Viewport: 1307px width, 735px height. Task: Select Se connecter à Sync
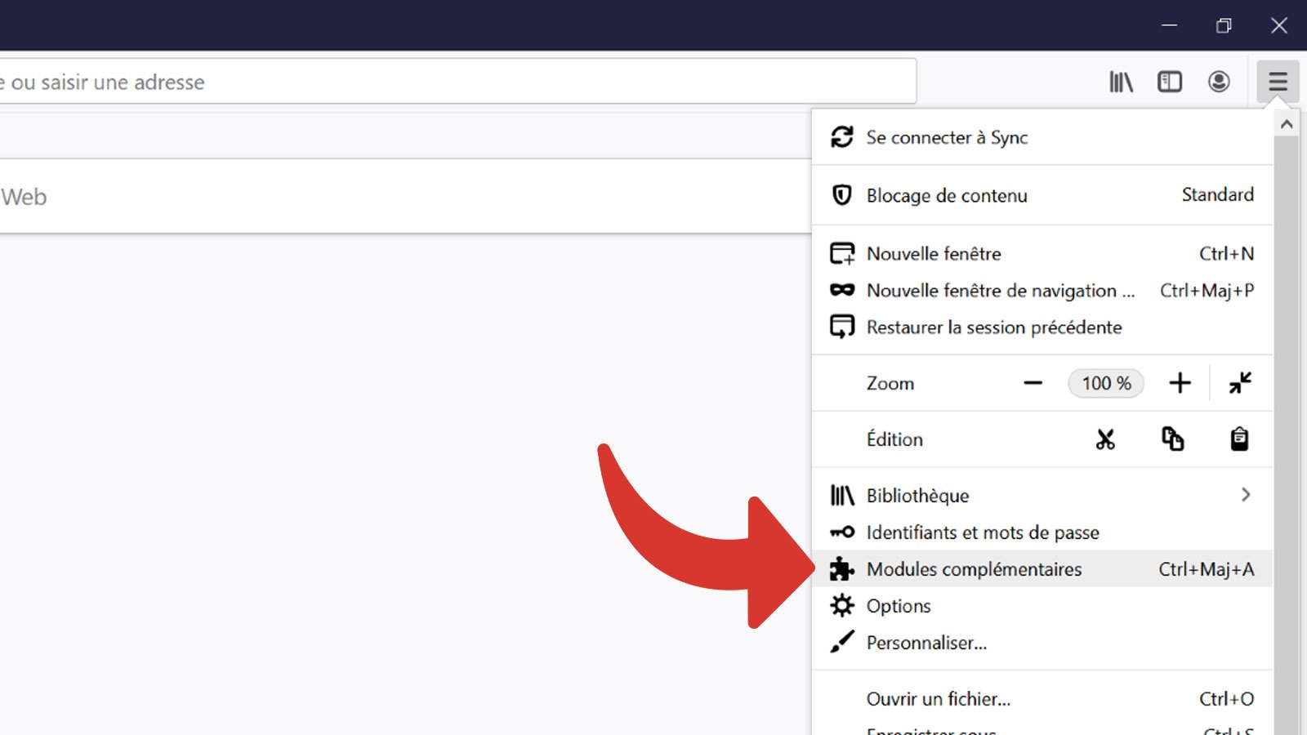pyautogui.click(x=947, y=138)
